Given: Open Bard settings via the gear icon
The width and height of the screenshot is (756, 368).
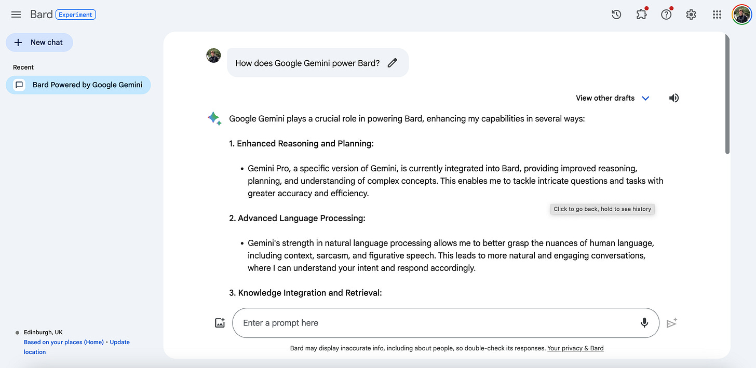Looking at the screenshot, I should pos(691,14).
